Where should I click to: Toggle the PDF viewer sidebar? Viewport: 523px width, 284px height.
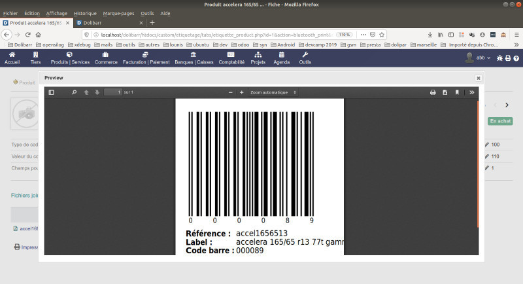[52, 92]
